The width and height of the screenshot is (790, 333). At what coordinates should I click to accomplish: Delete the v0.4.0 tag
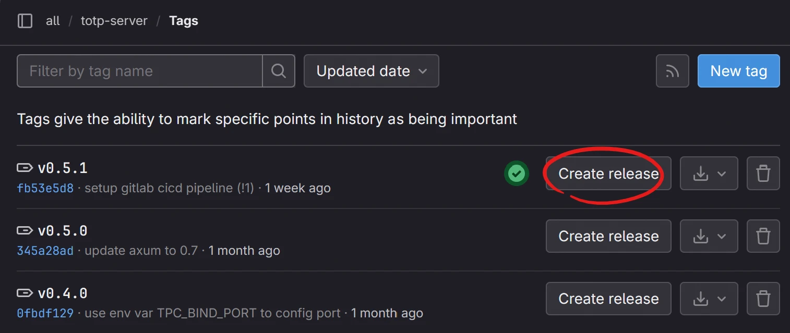point(763,299)
